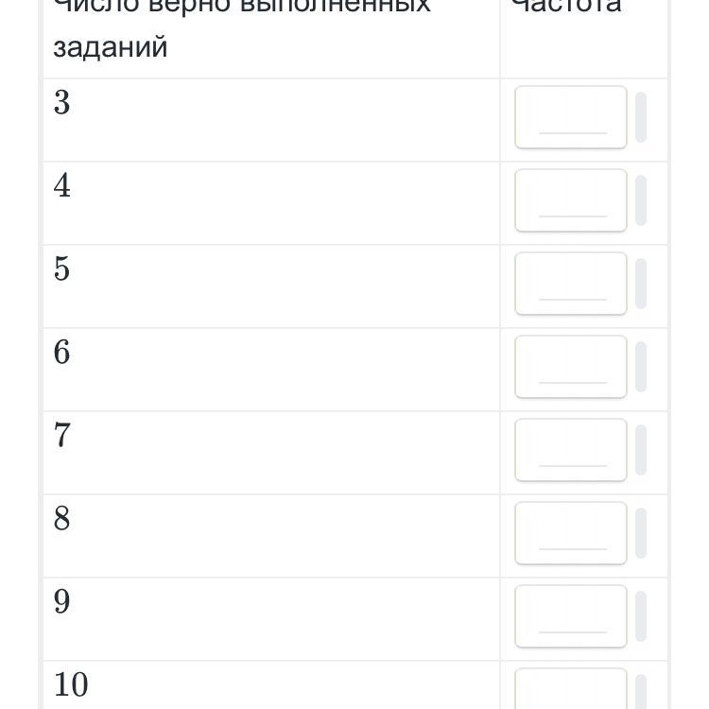Screen dimensions: 709x709
Task: Click the gray pill indicator in row 6
Action: (x=641, y=367)
